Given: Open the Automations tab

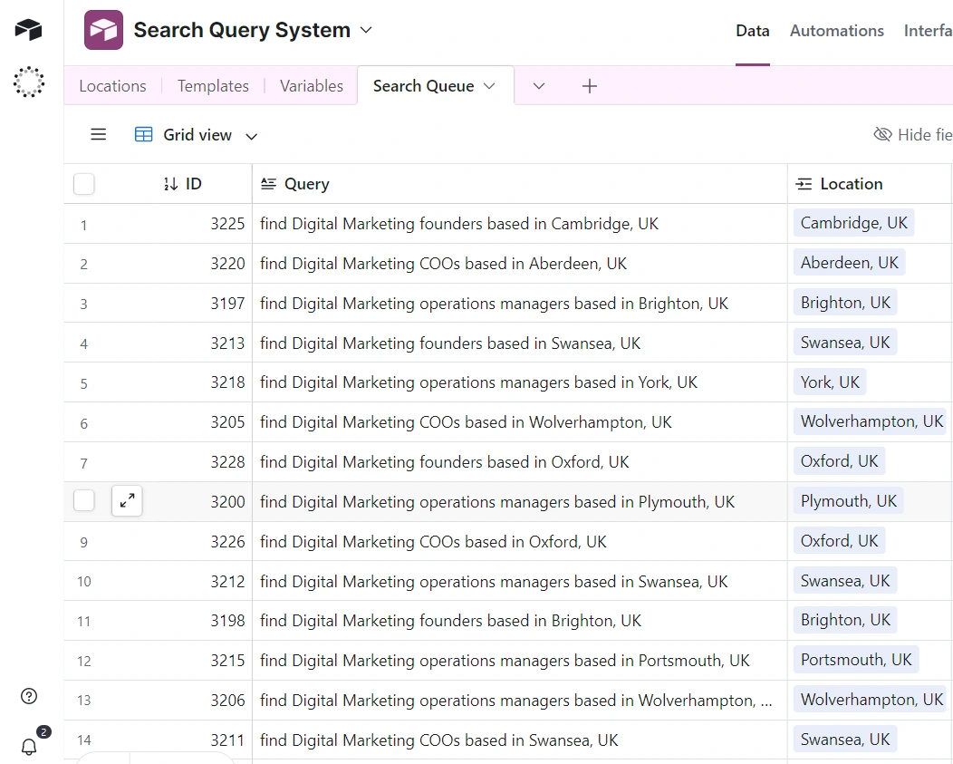Looking at the screenshot, I should tap(836, 31).
